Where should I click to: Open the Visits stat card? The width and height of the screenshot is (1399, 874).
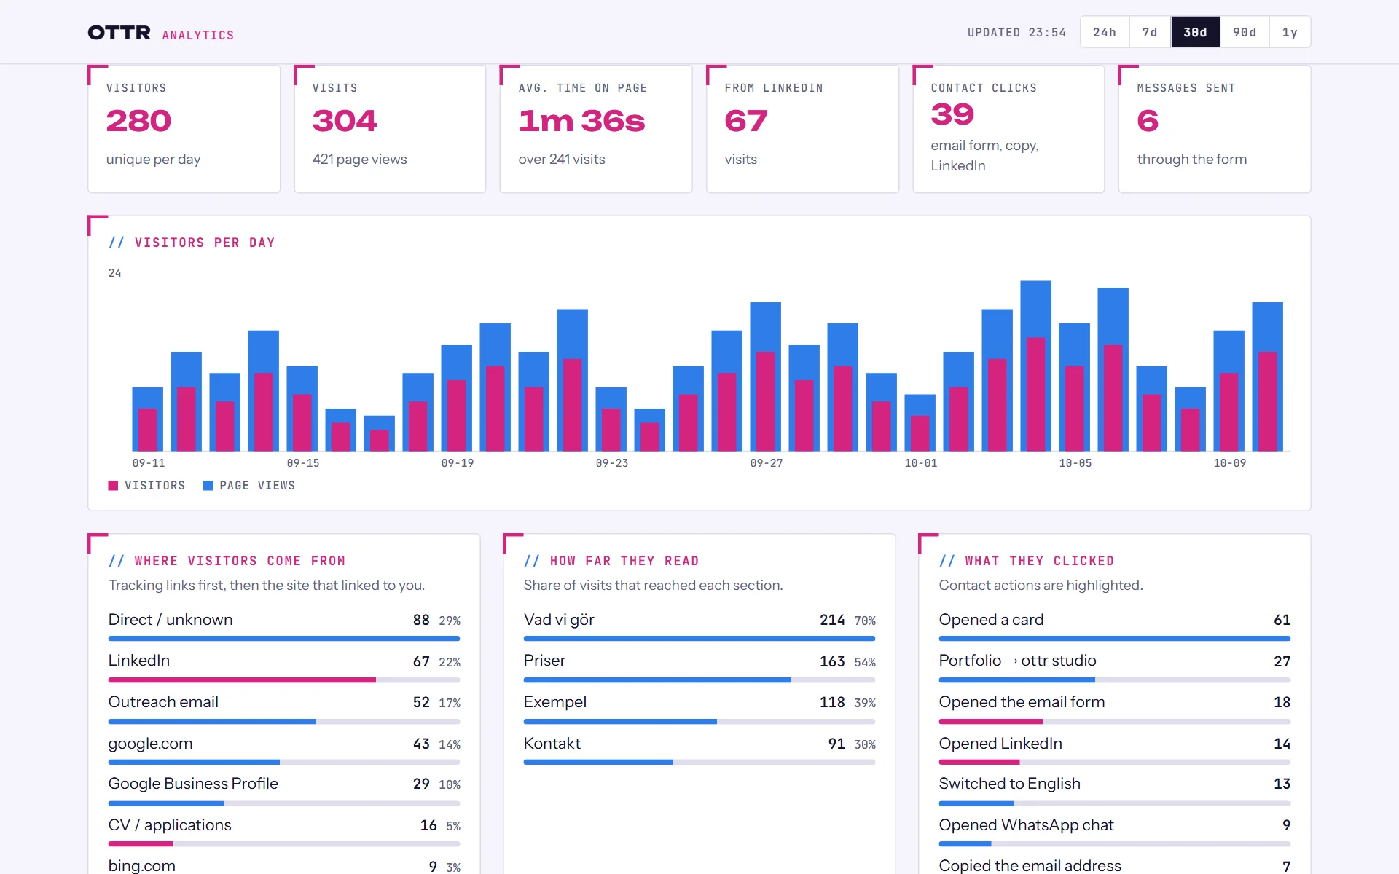tap(390, 129)
